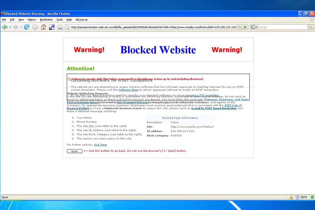Open the Forward history dropdown arrow

point(21,27)
